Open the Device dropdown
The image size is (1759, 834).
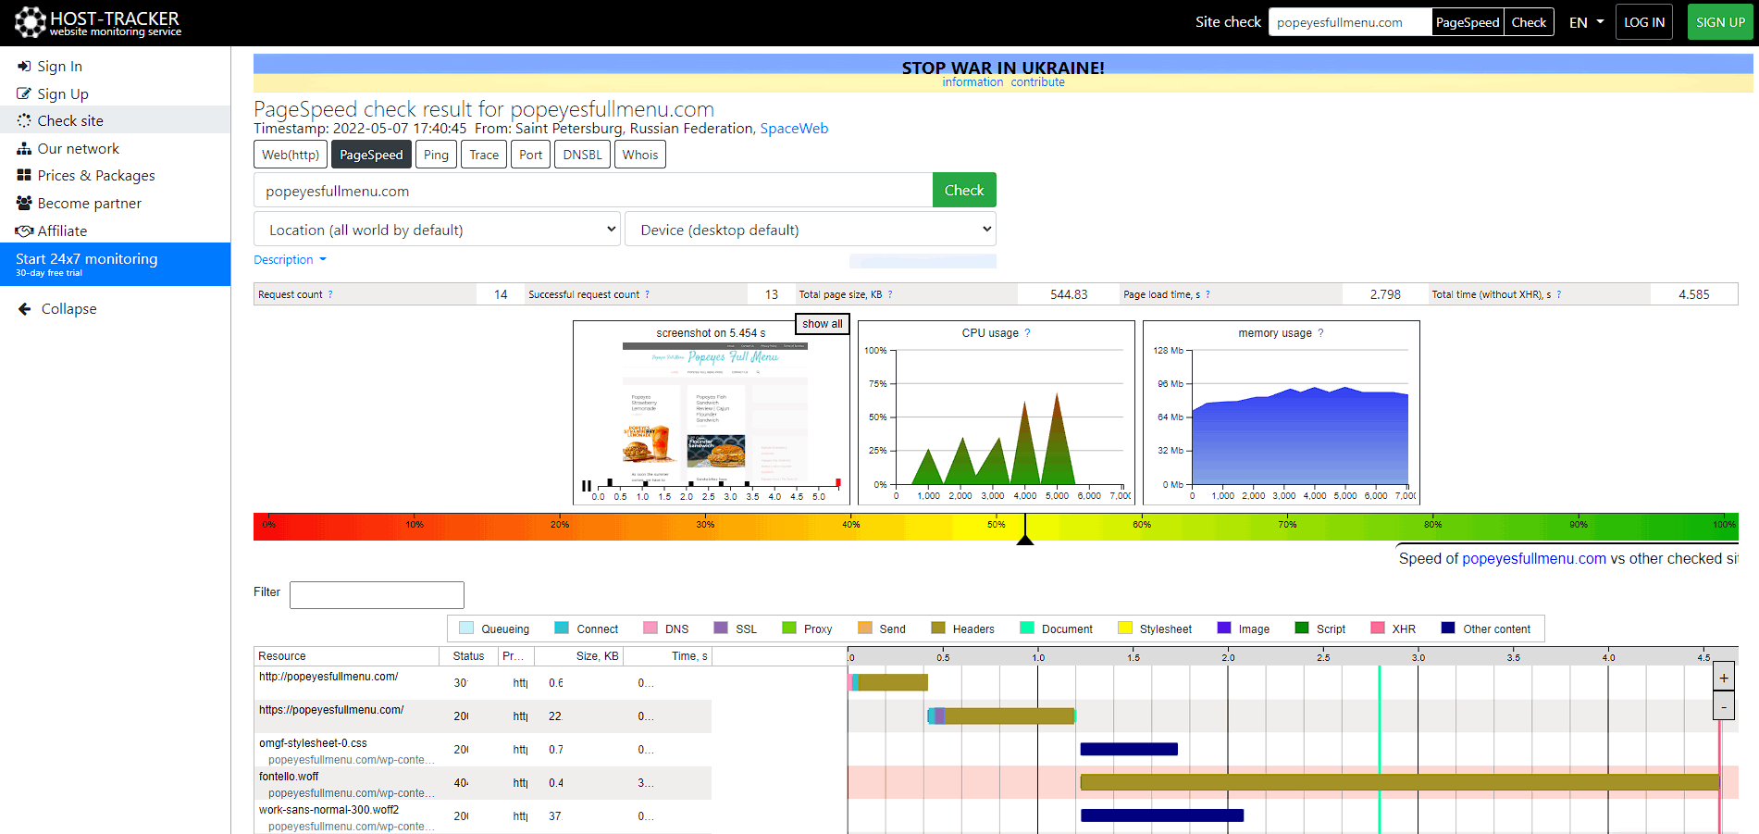point(811,230)
